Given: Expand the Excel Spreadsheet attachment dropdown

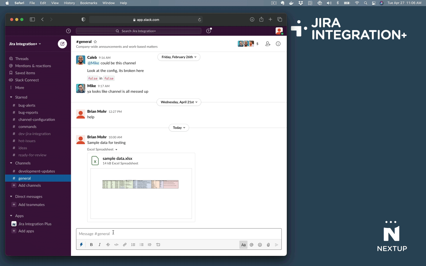Looking at the screenshot, I should [x=116, y=149].
